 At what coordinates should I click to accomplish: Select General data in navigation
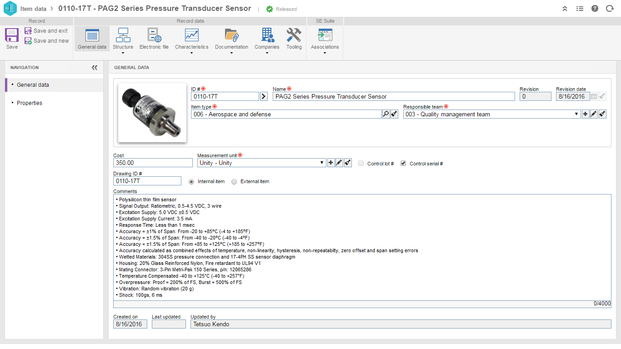pos(54,85)
